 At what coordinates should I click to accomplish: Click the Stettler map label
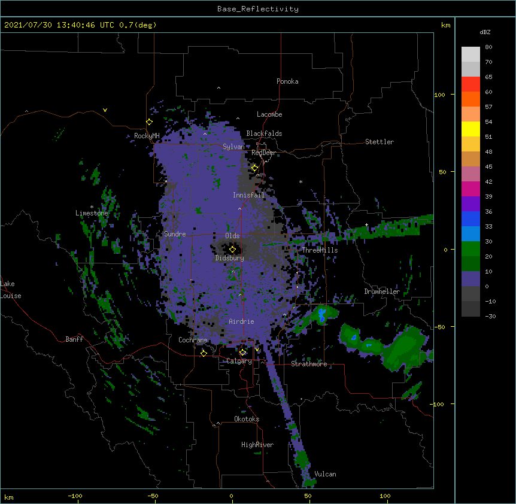click(x=380, y=142)
